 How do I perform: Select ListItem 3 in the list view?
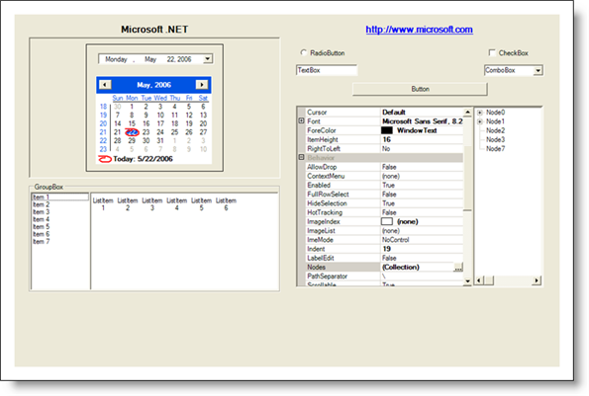click(x=152, y=204)
